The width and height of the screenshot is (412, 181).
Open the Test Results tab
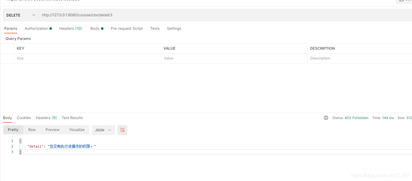(x=72, y=118)
